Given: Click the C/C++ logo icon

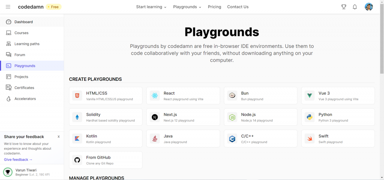Looking at the screenshot, I should pos(232,139).
